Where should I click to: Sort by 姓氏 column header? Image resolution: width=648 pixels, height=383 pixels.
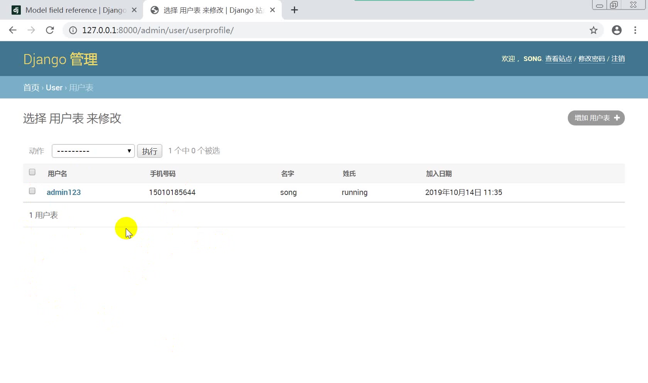click(x=349, y=174)
